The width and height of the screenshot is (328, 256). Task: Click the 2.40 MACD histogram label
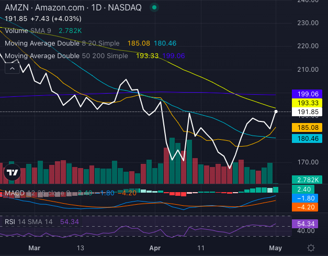point(303,190)
